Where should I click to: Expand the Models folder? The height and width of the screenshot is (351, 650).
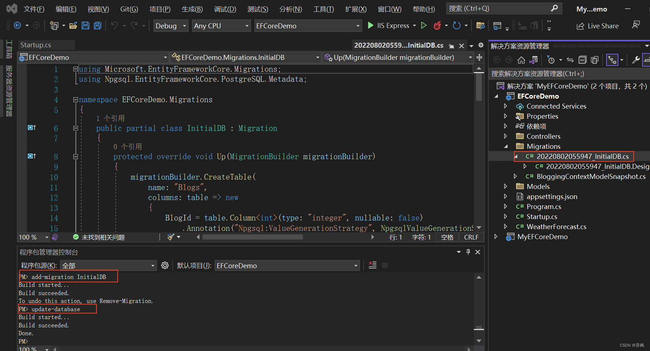point(506,186)
